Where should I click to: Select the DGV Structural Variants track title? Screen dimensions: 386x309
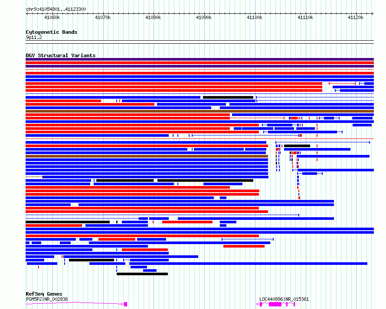coord(61,55)
